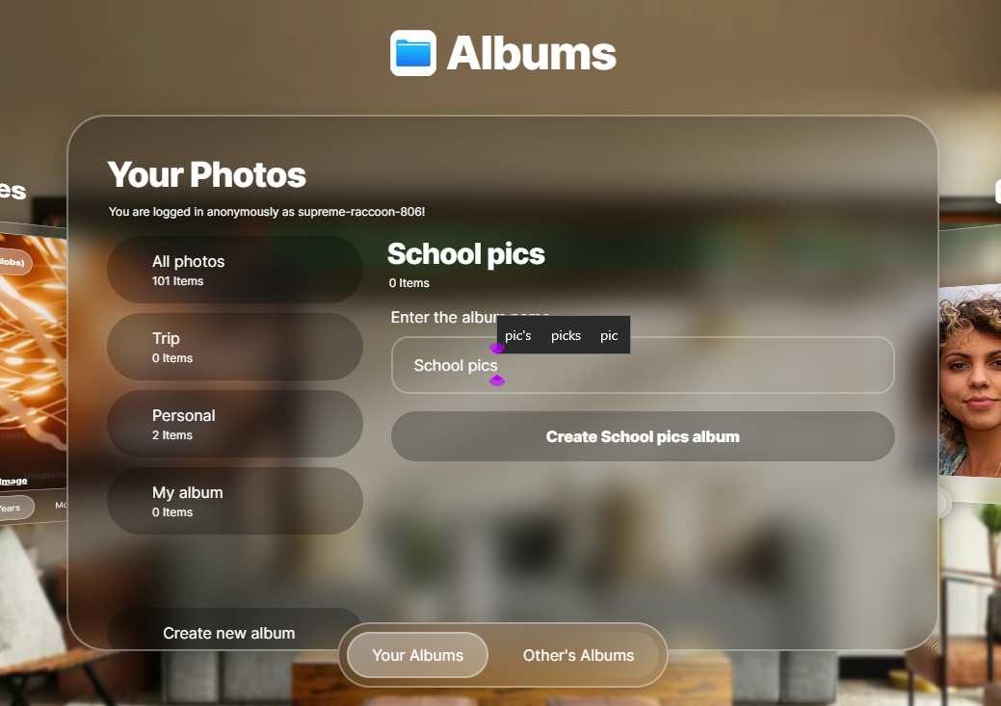The image size is (1001, 706).
Task: Choose the "pic's" spelling suggestion
Action: tap(517, 335)
